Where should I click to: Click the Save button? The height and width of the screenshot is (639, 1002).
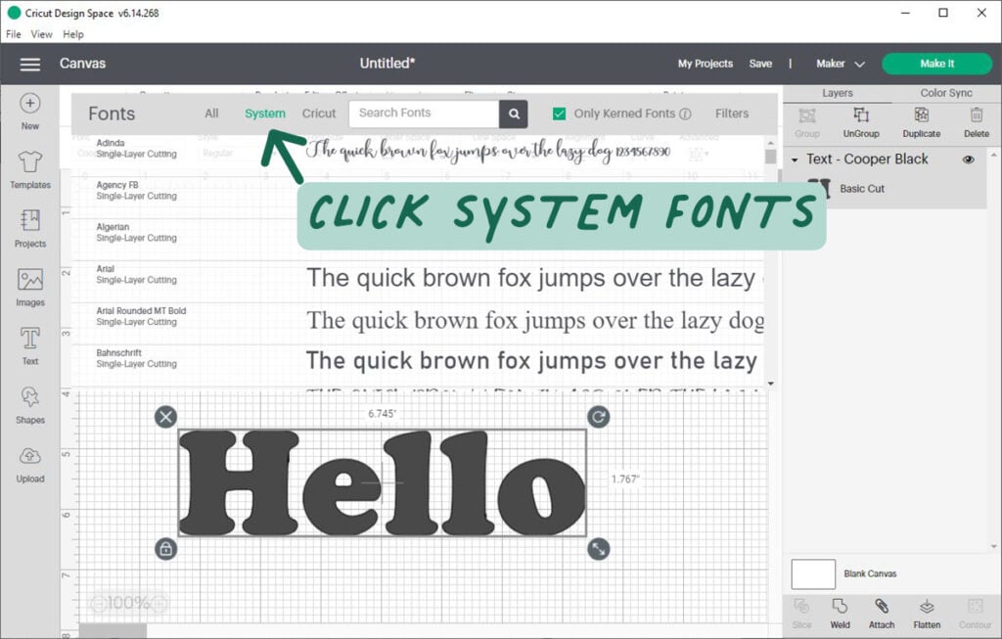point(760,64)
